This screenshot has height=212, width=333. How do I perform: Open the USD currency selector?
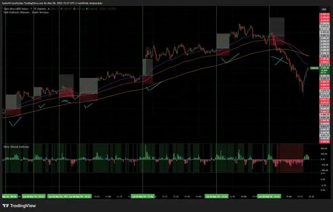click(x=324, y=10)
